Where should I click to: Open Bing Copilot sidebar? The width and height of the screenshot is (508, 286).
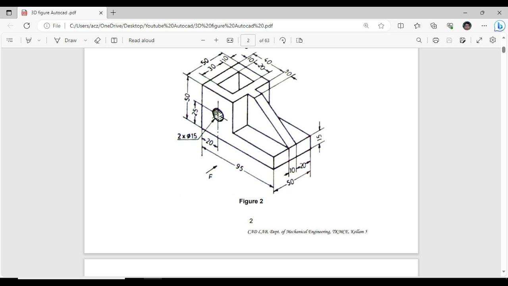(499, 26)
